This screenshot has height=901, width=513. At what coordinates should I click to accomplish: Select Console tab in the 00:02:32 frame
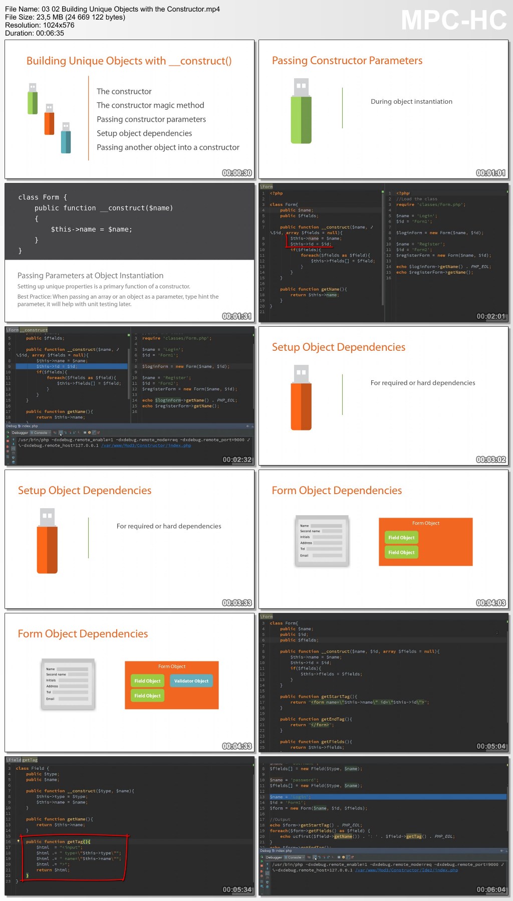[40, 432]
